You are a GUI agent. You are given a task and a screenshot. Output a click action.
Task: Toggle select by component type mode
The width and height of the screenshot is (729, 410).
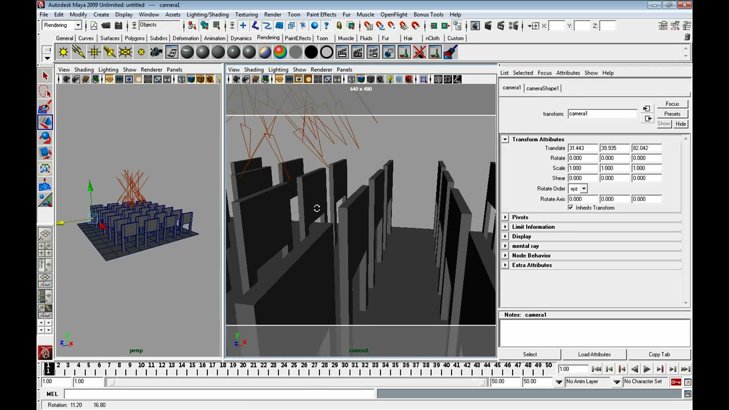pos(216,26)
